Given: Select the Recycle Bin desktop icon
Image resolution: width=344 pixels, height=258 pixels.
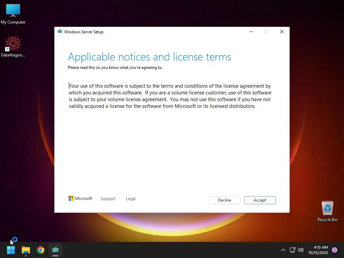Looking at the screenshot, I should 327,211.
